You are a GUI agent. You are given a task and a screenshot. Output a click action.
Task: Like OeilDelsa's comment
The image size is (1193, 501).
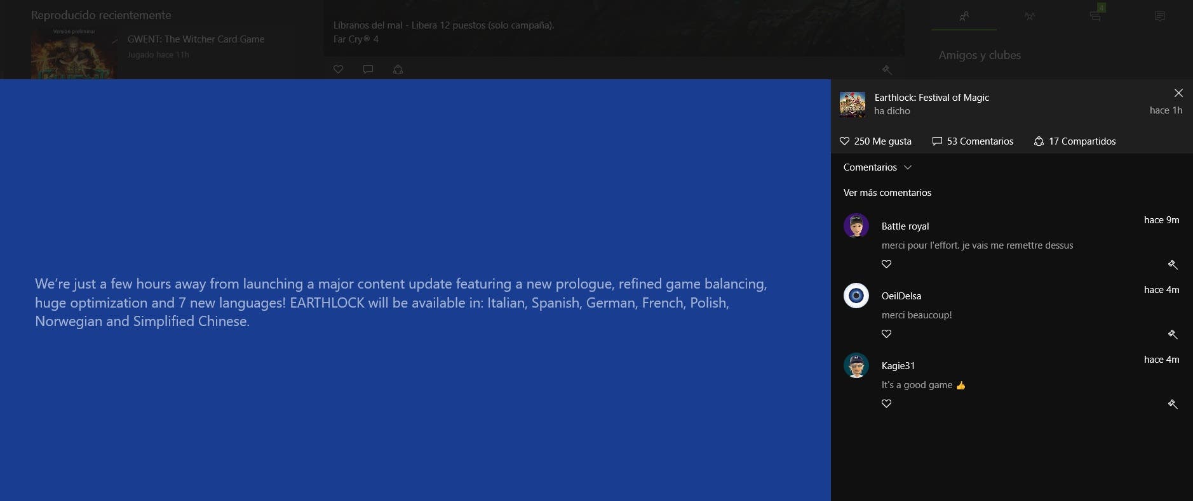tap(887, 334)
